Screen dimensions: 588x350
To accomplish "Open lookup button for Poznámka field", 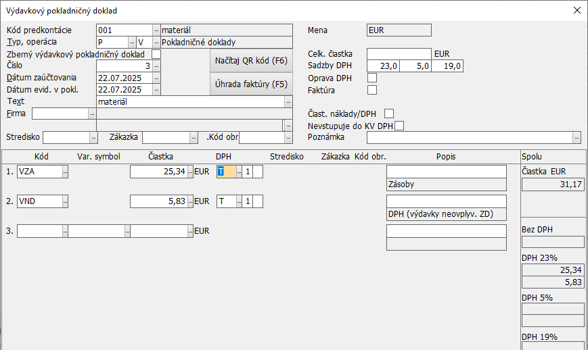I will 576,137.
